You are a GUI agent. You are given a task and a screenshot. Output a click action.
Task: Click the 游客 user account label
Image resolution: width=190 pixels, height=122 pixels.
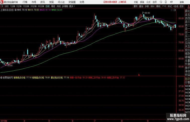click(x=182, y=2)
